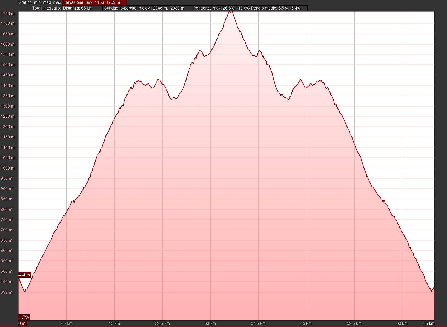Click the 464 m cursor elevation tag

click(x=24, y=275)
